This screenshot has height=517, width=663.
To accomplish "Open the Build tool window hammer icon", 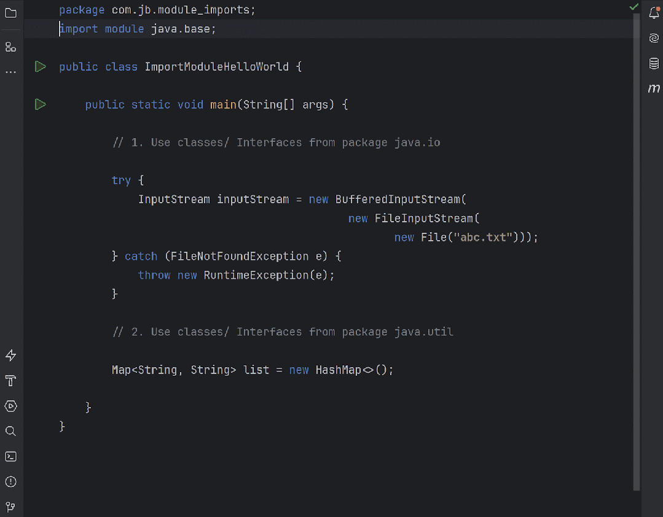I will 10,381.
